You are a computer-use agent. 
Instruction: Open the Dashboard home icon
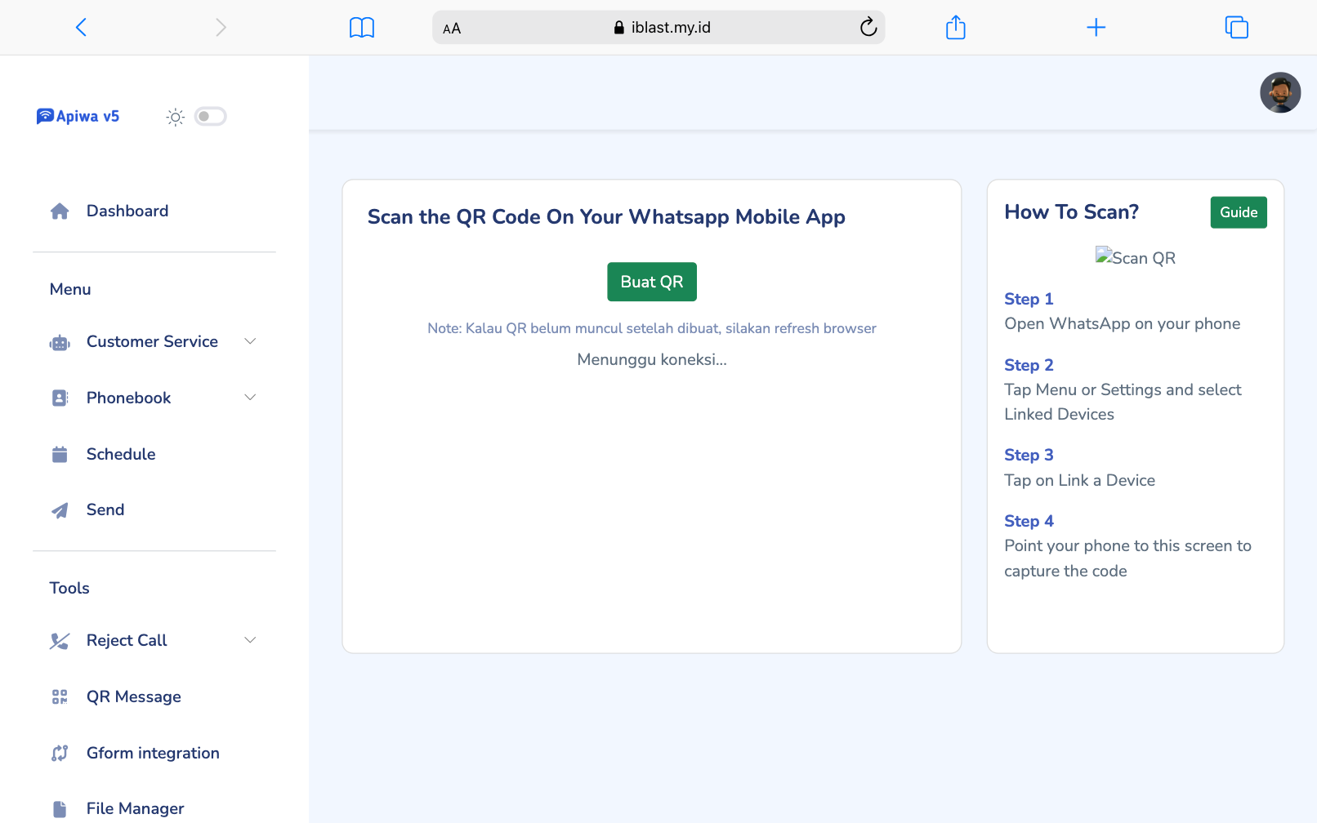coord(60,211)
